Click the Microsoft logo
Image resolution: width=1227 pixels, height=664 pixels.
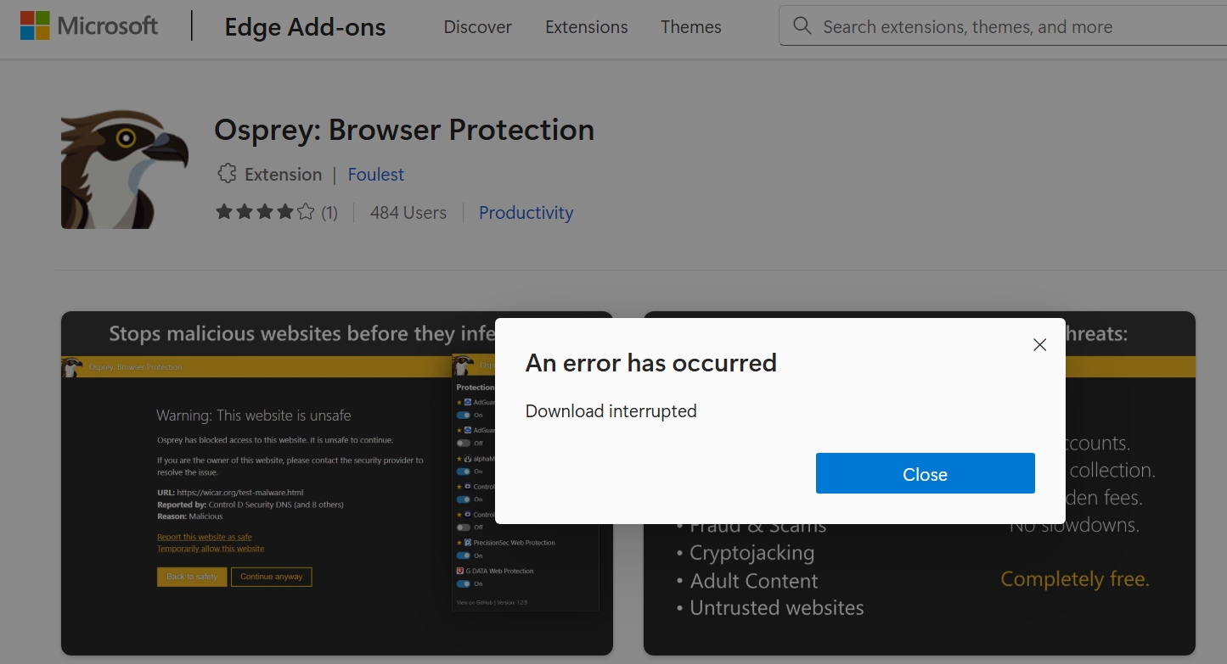(x=89, y=26)
